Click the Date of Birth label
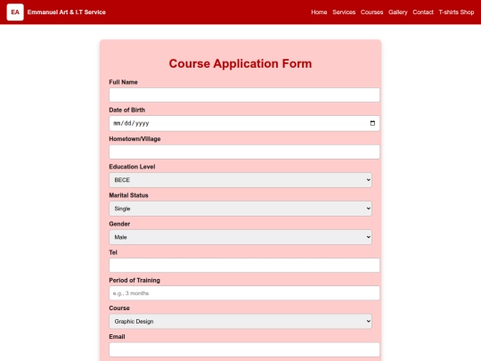 pos(127,110)
